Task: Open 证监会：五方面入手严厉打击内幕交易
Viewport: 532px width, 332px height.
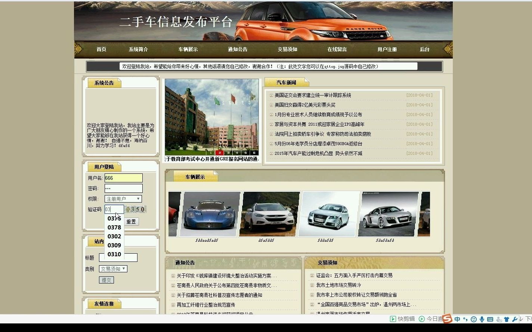Action: coord(354,276)
